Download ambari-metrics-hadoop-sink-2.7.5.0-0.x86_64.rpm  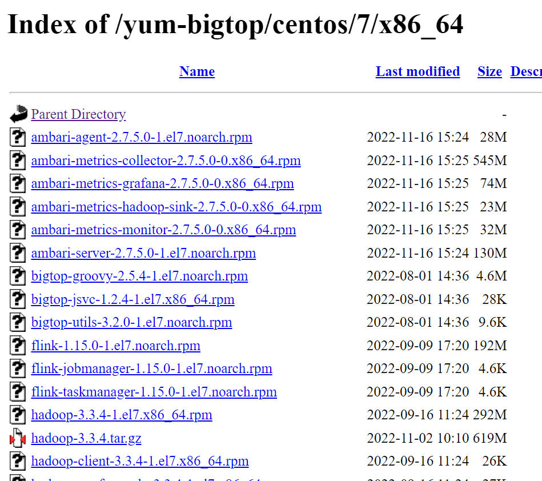coord(176,207)
